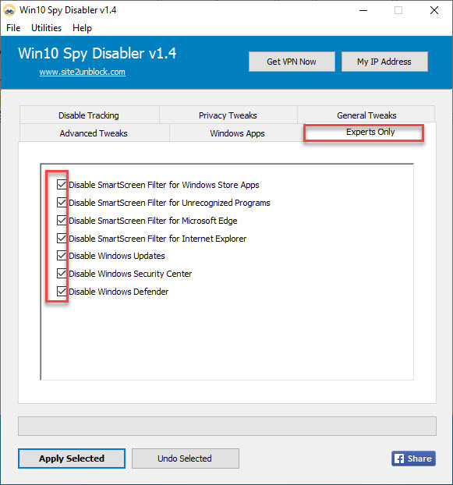The width and height of the screenshot is (453, 485).
Task: Open the Utilities menu
Action: click(x=46, y=28)
